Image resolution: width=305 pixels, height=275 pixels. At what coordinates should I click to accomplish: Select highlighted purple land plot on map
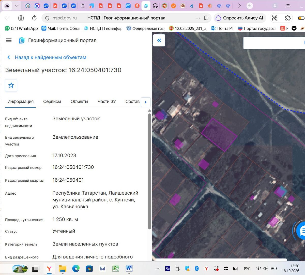coord(219,134)
